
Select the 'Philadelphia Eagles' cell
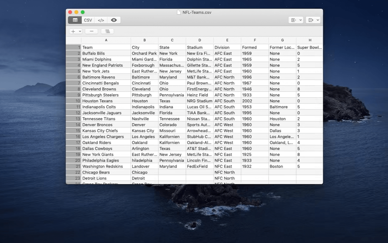point(106,160)
